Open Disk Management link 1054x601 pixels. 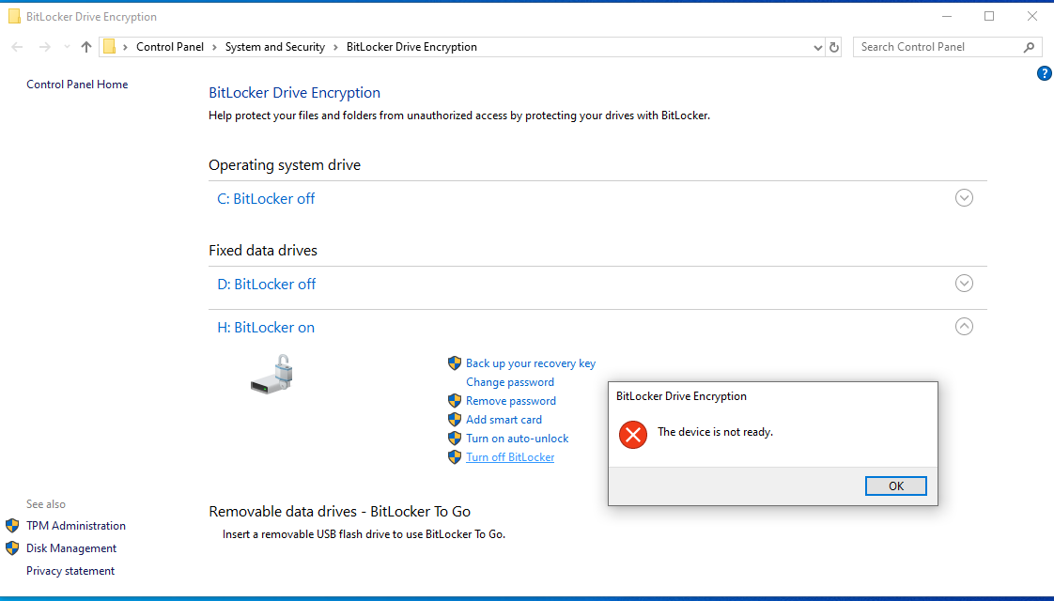[x=71, y=548]
